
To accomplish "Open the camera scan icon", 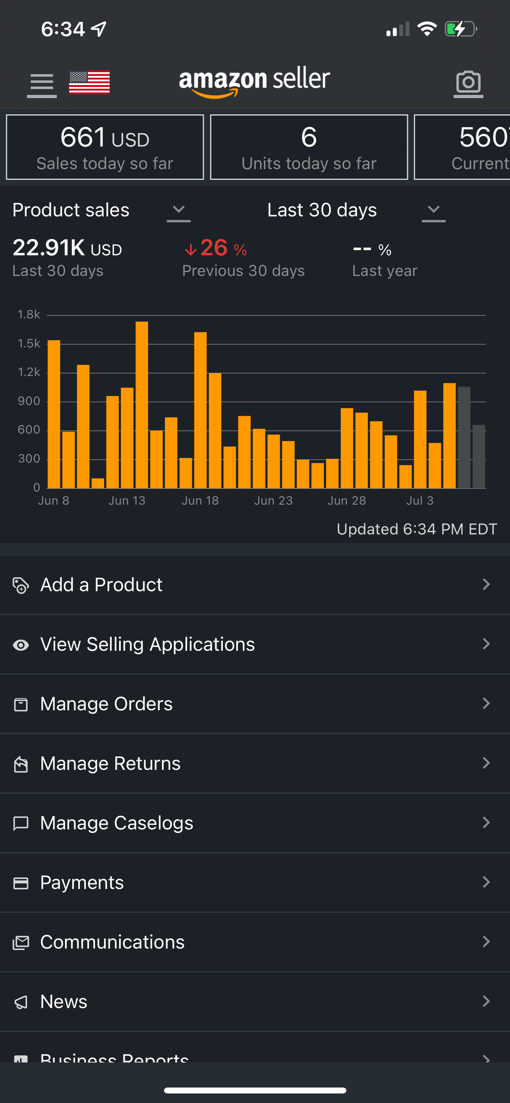I will tap(468, 83).
